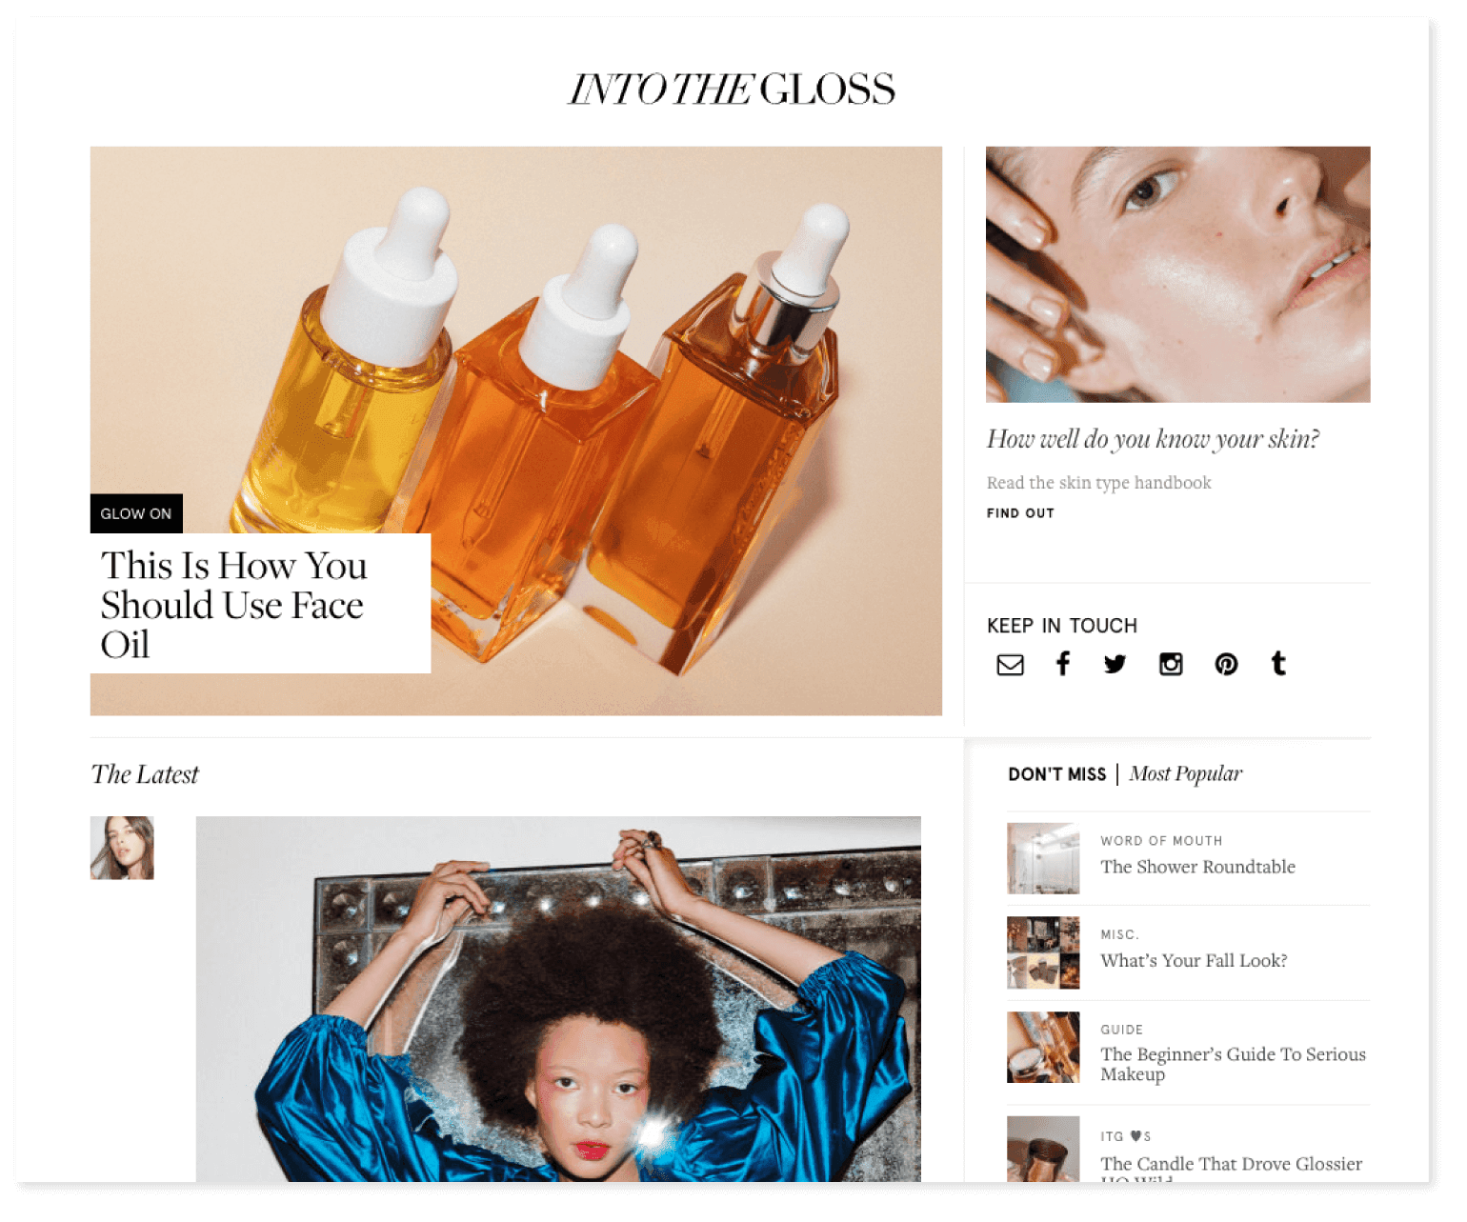Open the skin close-up face image
The image size is (1467, 1222).
tap(1178, 274)
